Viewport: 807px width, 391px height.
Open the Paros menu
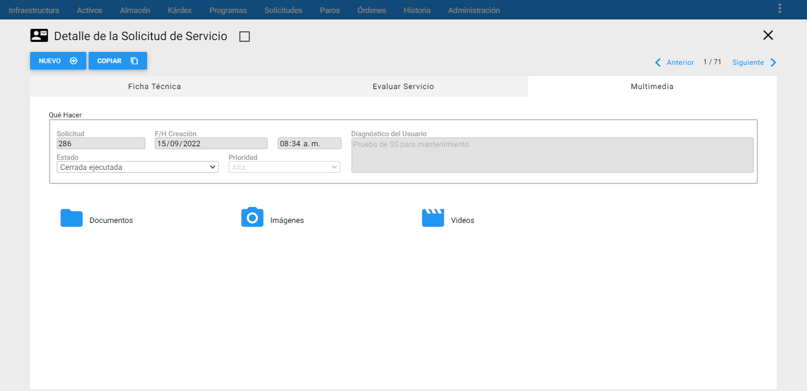click(330, 10)
